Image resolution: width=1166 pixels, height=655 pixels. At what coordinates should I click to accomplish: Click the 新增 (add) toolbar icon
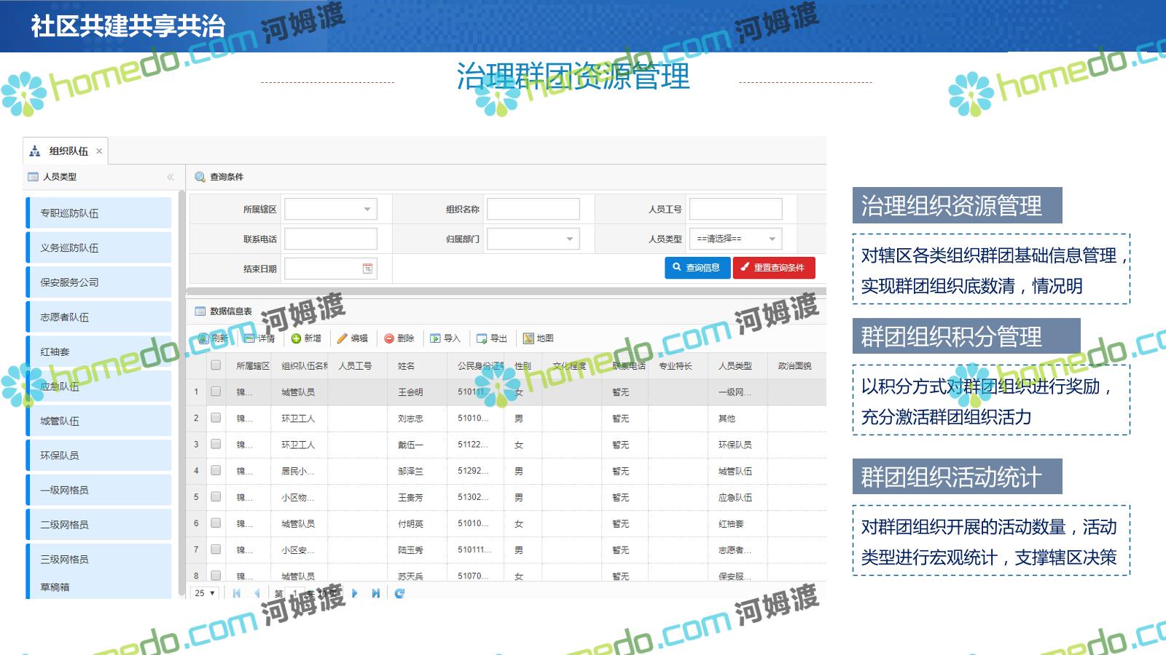[x=296, y=338]
